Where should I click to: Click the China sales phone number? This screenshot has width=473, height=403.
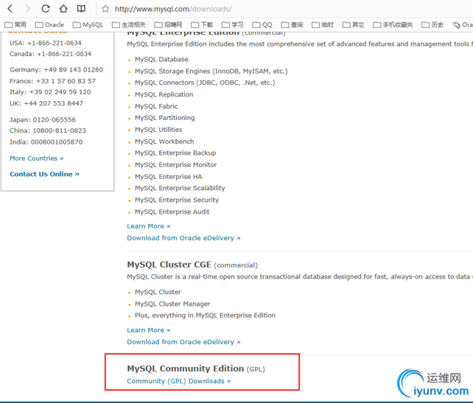[x=59, y=130]
